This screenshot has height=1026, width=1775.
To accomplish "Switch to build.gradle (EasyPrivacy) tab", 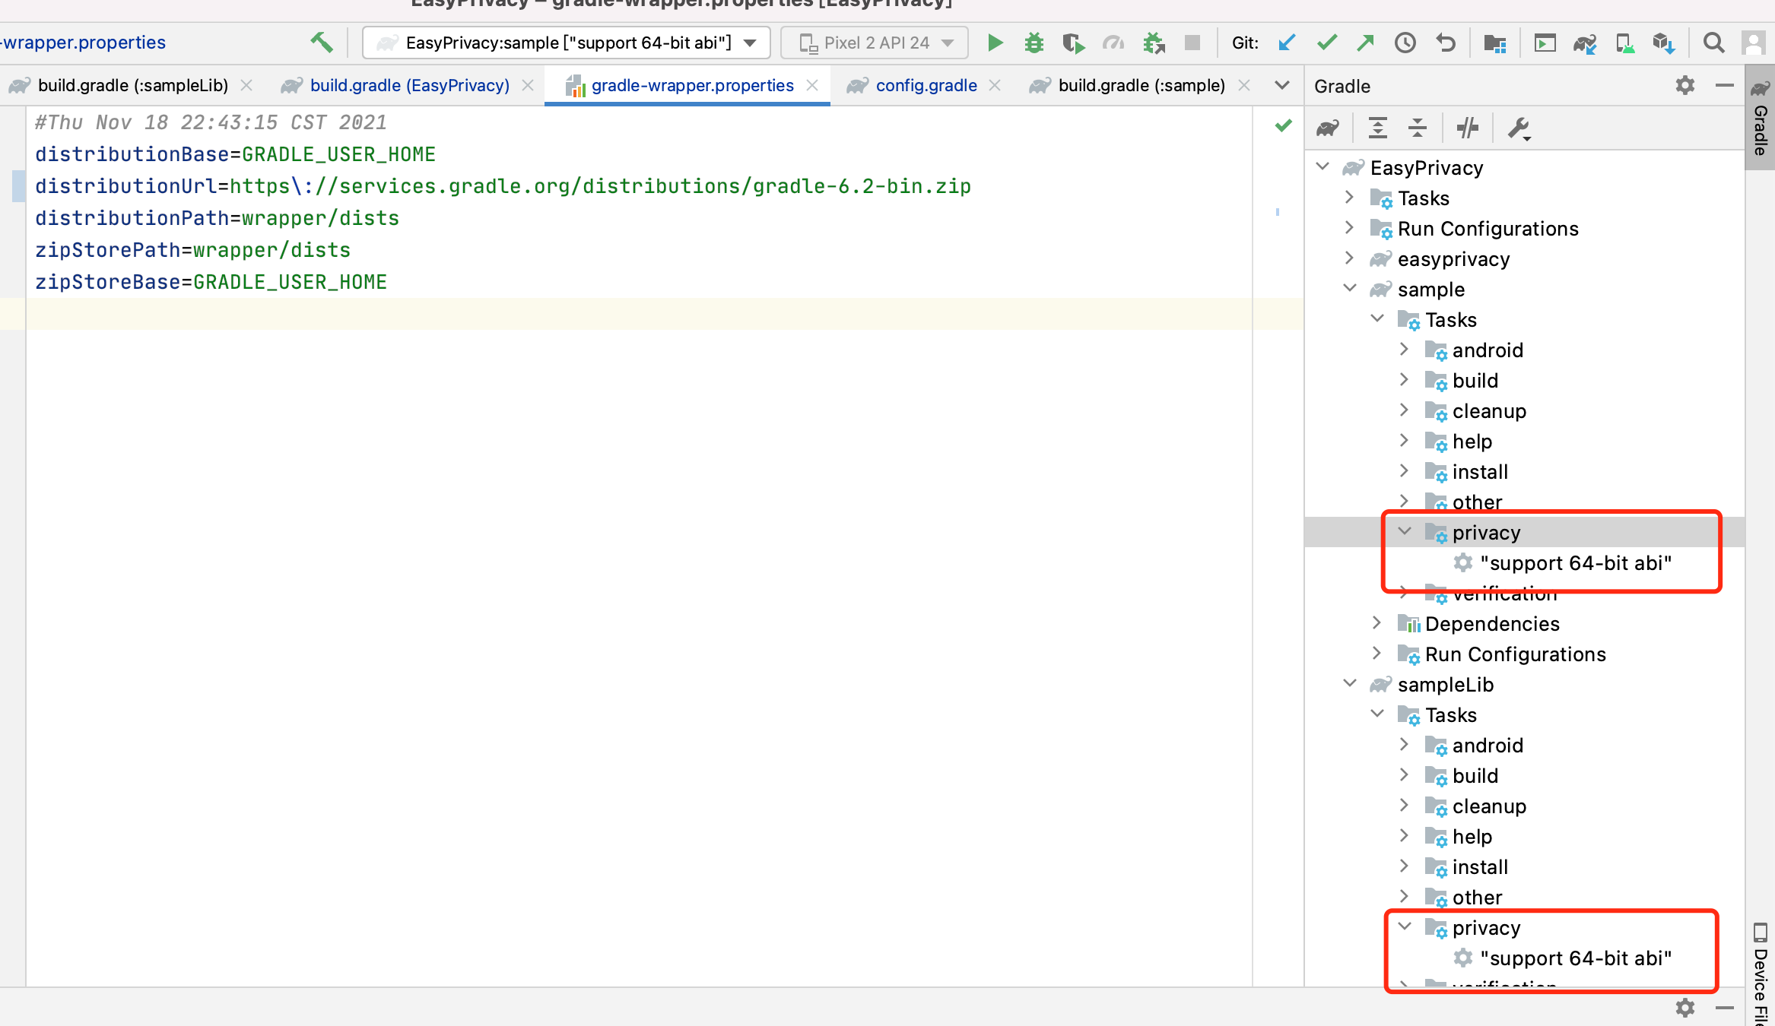I will [409, 85].
